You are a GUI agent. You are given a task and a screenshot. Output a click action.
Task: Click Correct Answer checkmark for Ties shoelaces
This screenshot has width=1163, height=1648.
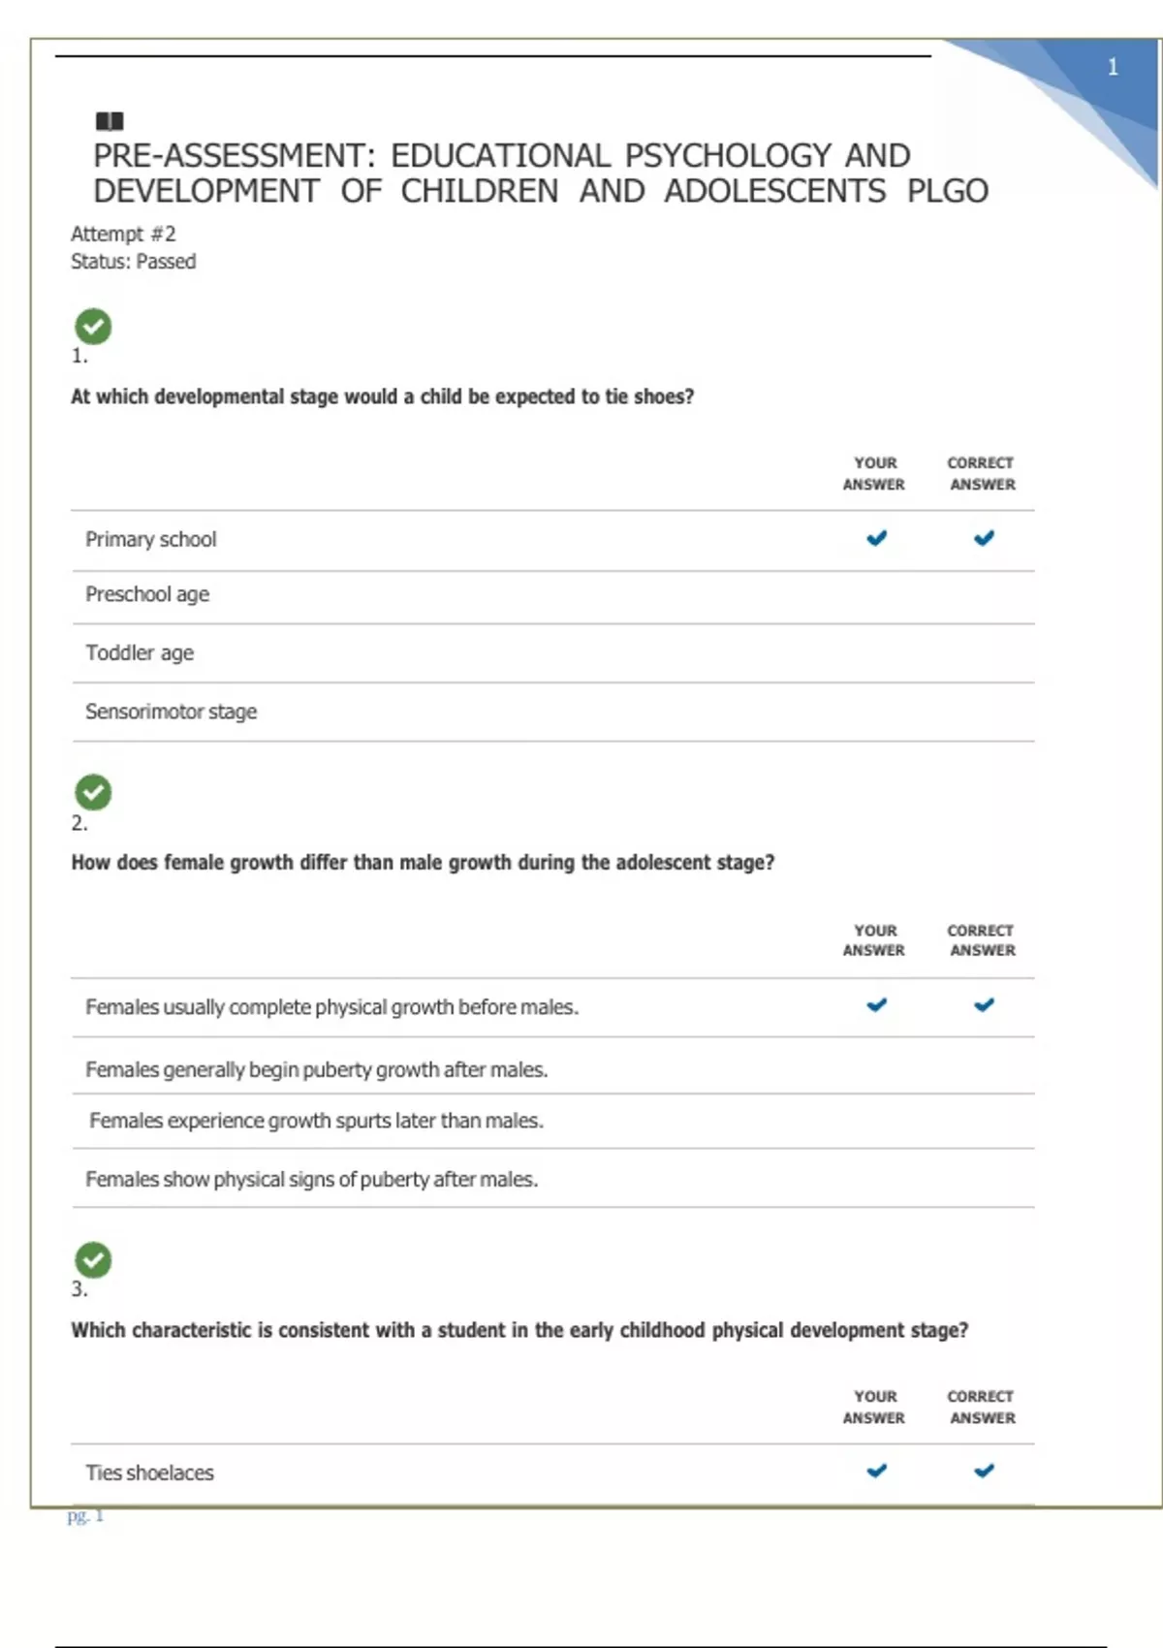(x=984, y=1472)
